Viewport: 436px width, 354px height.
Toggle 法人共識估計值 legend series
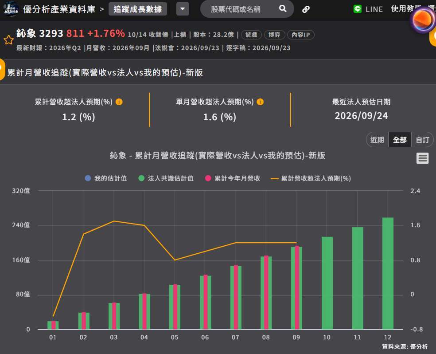coord(166,178)
